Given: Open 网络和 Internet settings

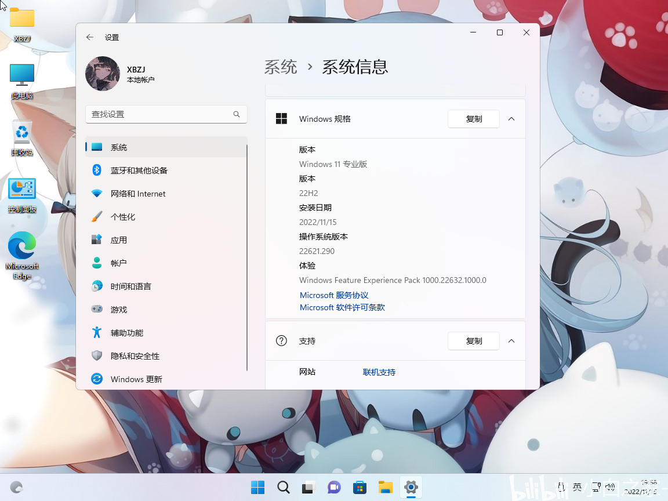Looking at the screenshot, I should pos(166,194).
